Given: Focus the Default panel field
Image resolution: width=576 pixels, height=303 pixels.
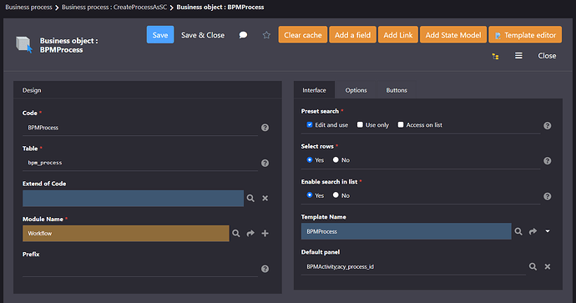Looking at the screenshot, I should [413, 266].
